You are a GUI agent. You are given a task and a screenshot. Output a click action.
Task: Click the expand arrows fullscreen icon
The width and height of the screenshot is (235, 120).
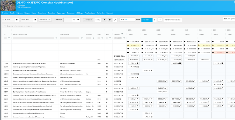click(x=115, y=20)
